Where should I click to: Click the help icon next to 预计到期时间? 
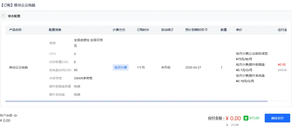(206, 29)
